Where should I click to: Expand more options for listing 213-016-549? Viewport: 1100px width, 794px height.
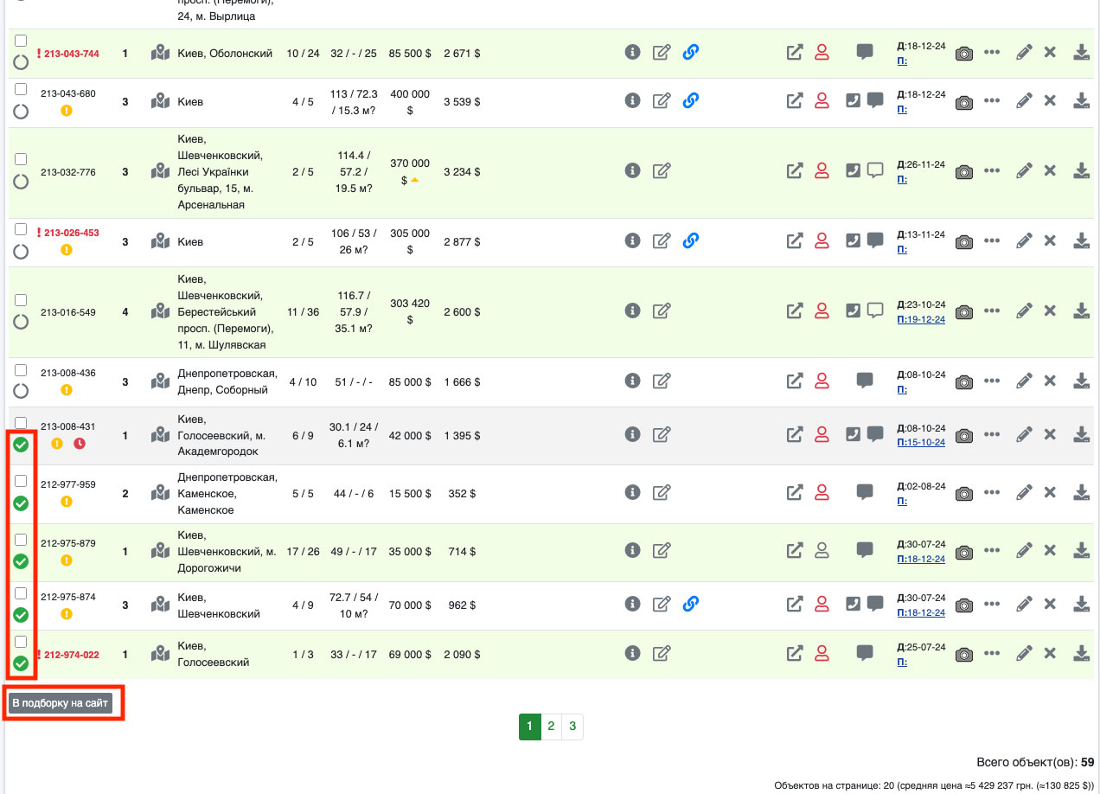(992, 312)
